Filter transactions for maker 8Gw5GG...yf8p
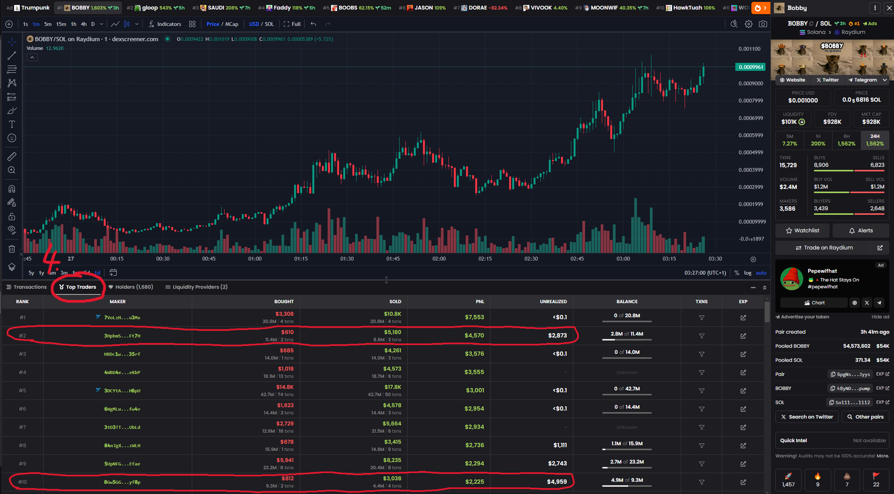This screenshot has width=894, height=494. [701, 482]
